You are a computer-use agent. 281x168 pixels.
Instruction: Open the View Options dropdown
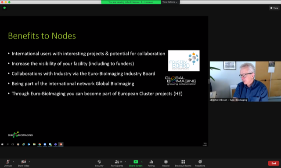(170, 2)
